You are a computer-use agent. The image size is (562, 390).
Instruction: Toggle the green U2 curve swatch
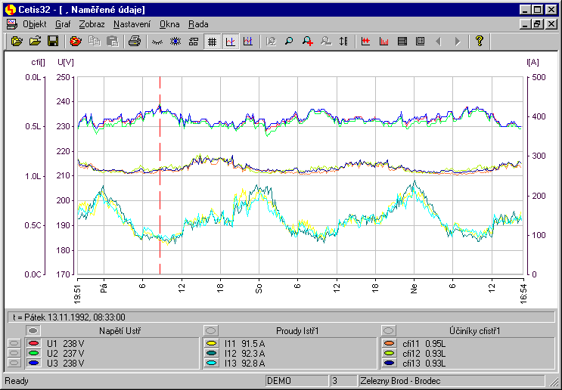33,354
